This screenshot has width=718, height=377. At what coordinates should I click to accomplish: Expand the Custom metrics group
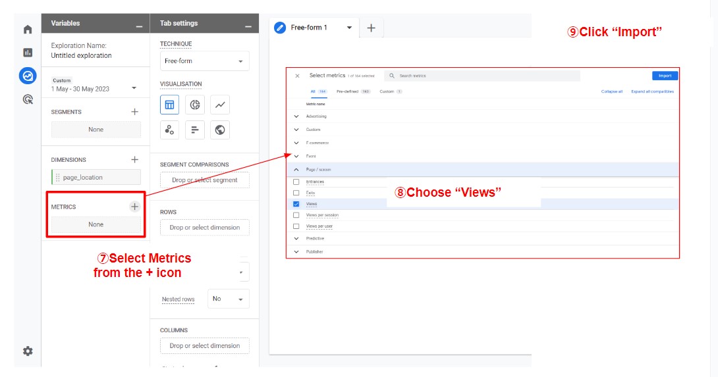coord(296,130)
